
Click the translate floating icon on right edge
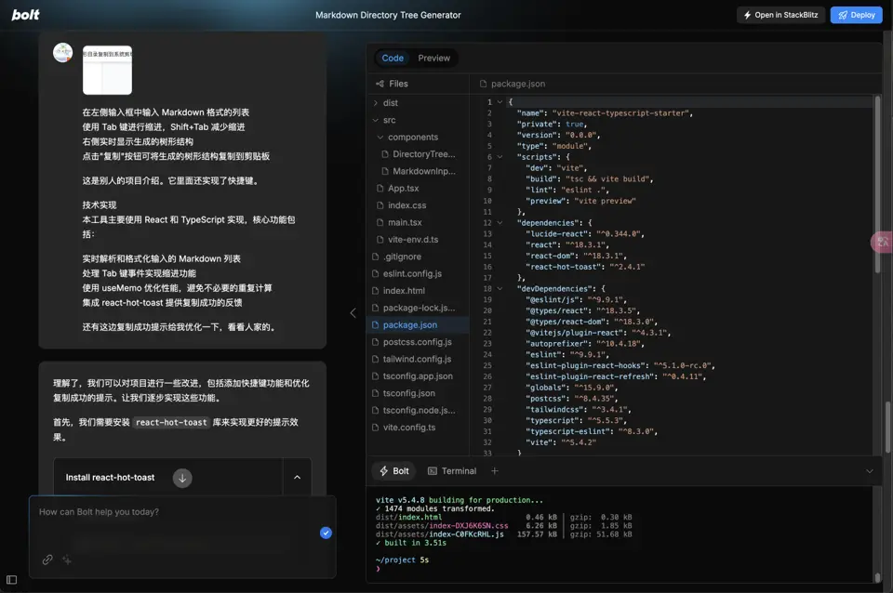[882, 243]
